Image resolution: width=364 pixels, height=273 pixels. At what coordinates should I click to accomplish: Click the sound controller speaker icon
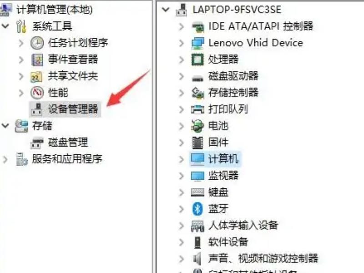[x=197, y=258]
